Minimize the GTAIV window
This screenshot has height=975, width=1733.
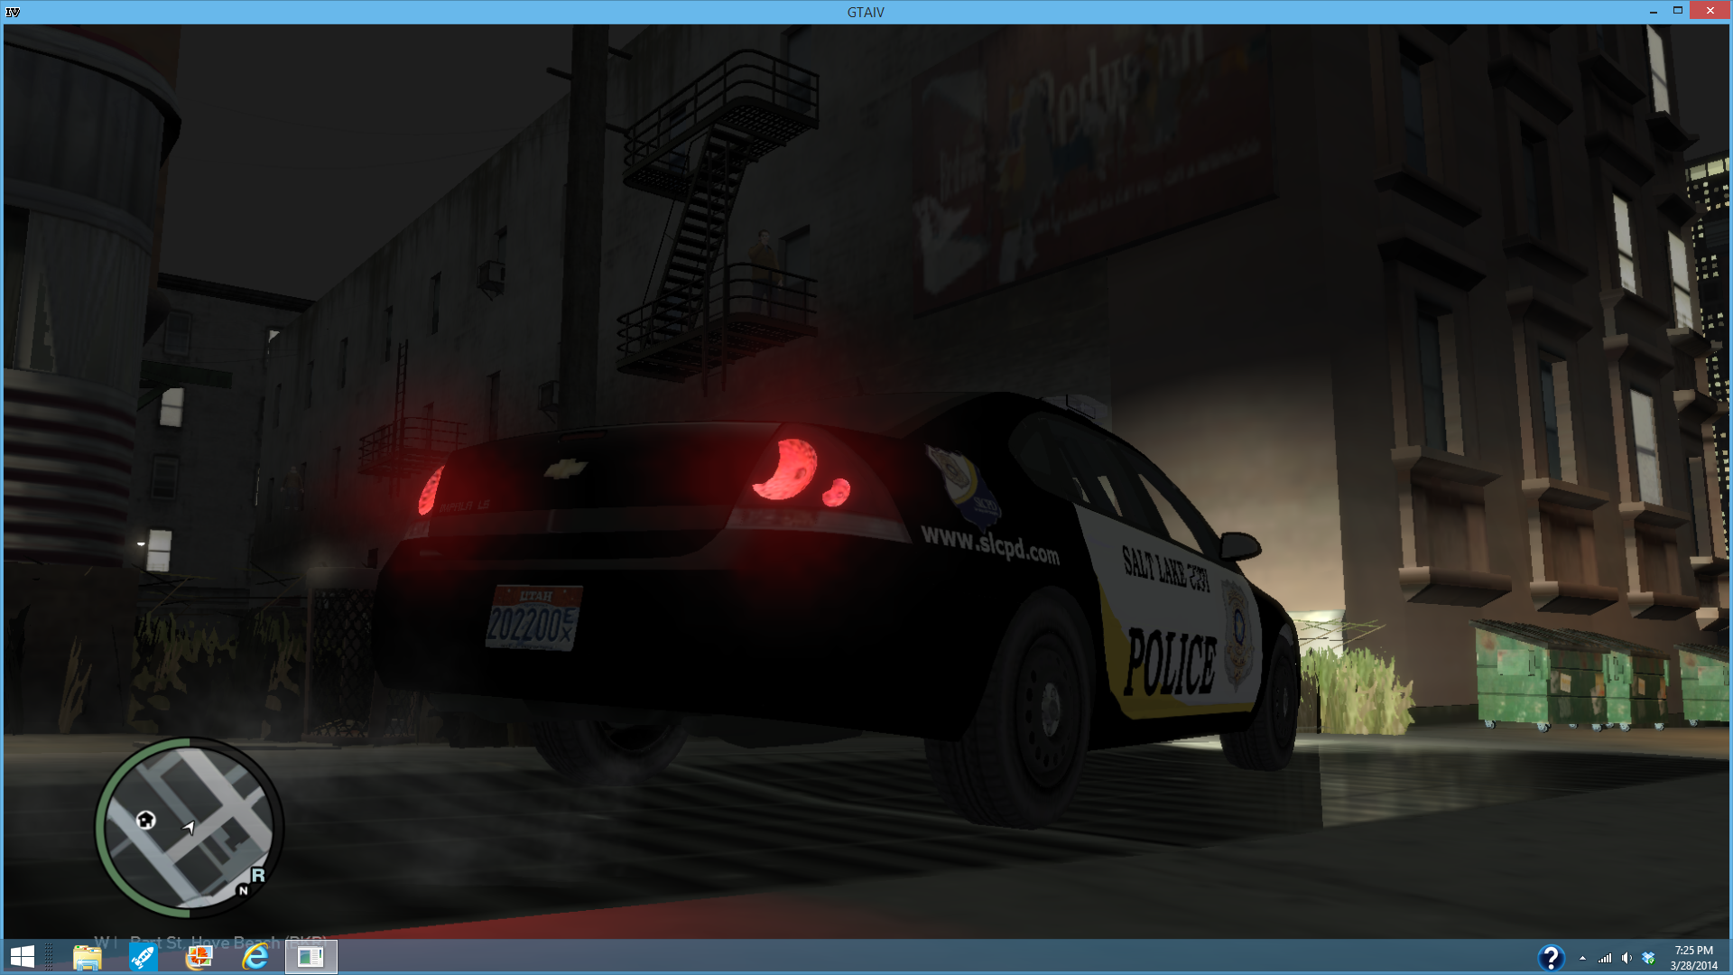click(1653, 11)
